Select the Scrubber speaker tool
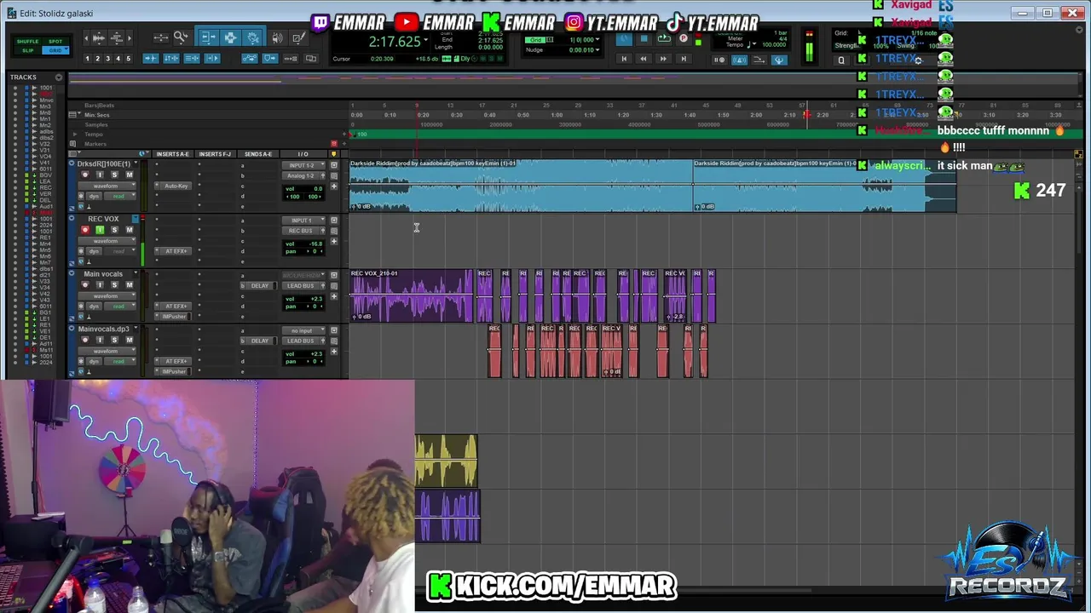 tap(277, 37)
